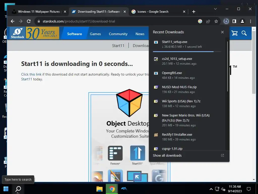The image size is (258, 194).
Task: Open the Community menu
Action: [118, 34]
